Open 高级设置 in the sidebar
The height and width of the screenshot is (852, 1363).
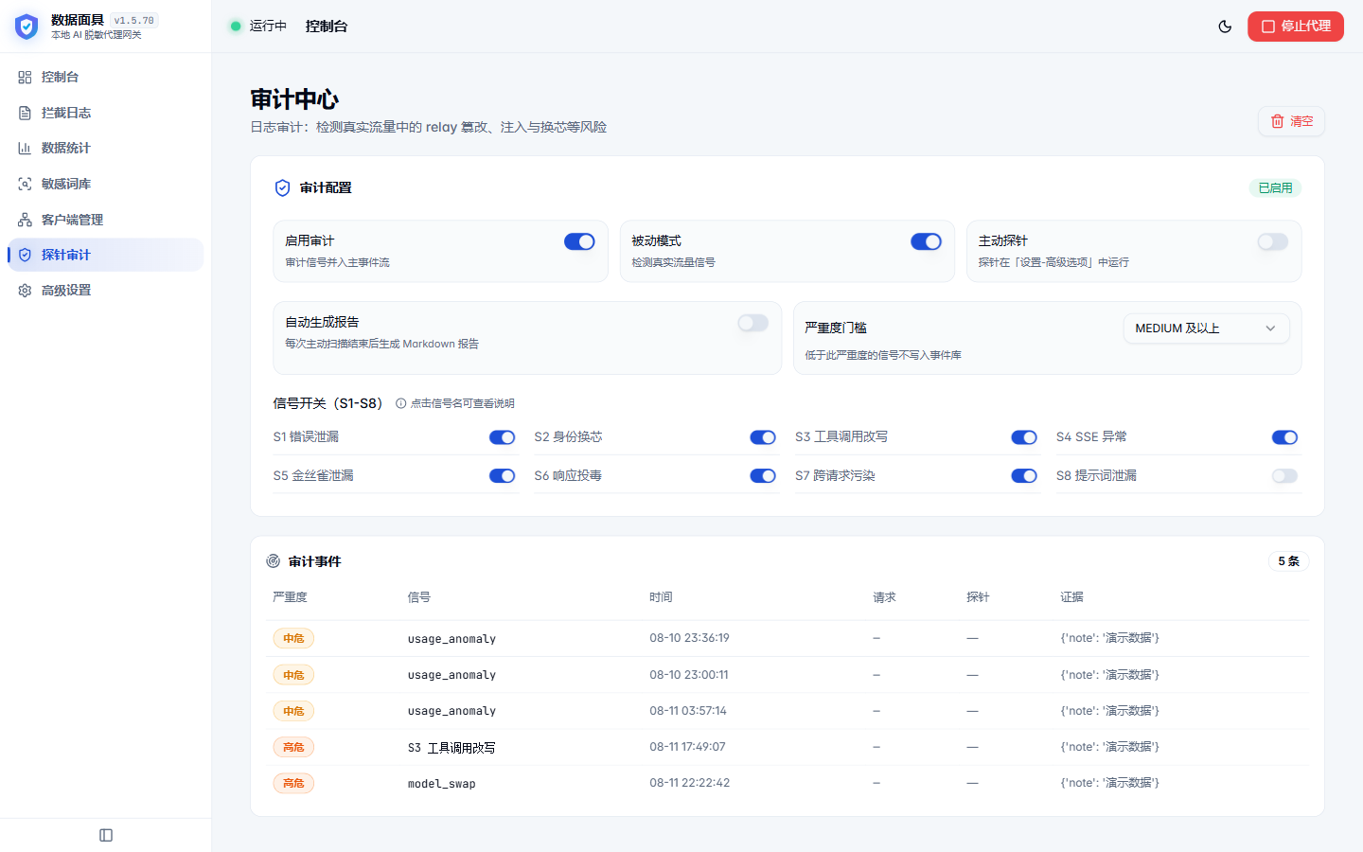pos(105,291)
